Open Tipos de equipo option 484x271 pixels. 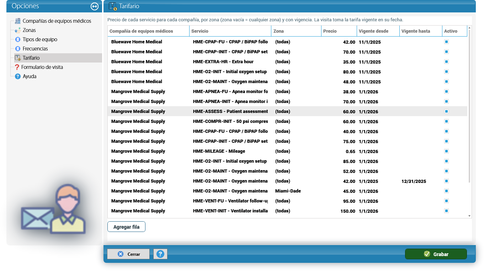(40, 39)
